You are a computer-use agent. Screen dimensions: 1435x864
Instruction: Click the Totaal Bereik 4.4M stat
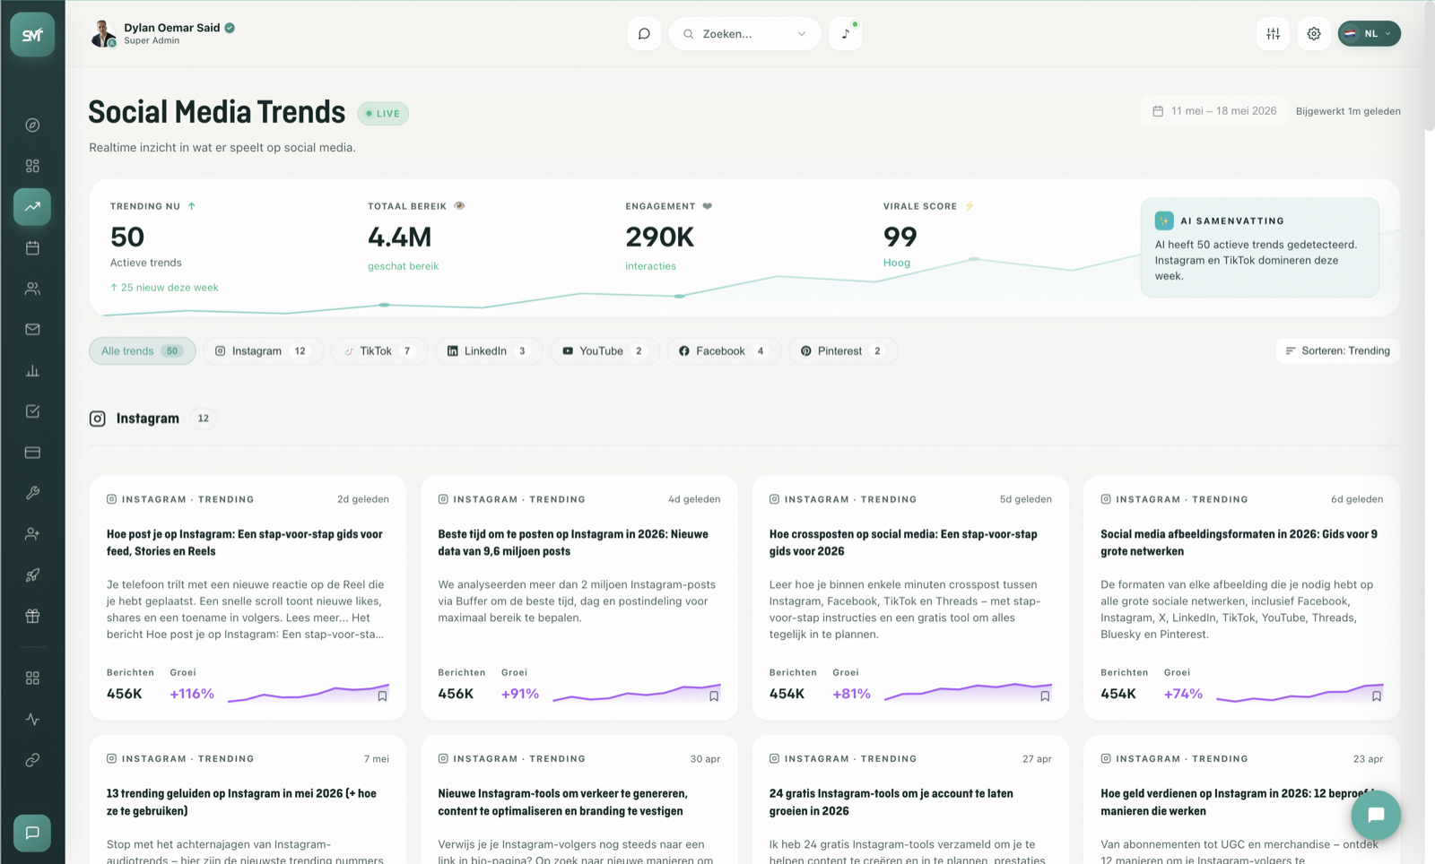[400, 237]
